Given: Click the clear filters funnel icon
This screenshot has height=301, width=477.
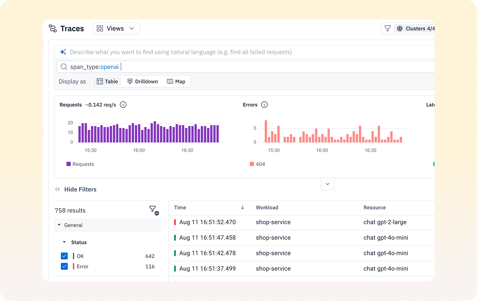Looking at the screenshot, I should [154, 210].
